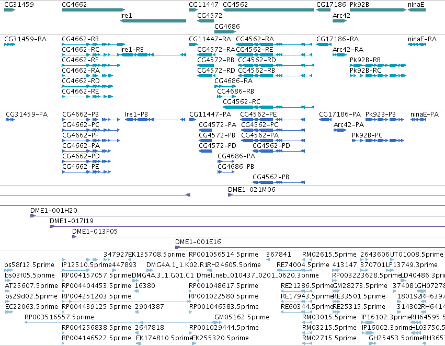Viewport: 445px width, 346px height.
Task: Open transcript label CG4662-RF
Action: click(80, 60)
